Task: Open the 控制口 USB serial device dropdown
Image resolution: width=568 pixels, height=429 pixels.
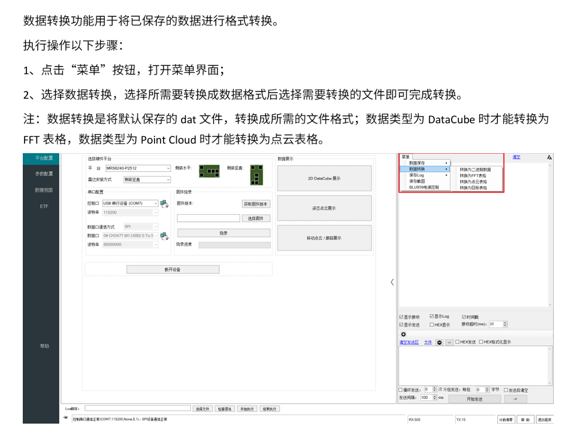Action: coord(131,203)
